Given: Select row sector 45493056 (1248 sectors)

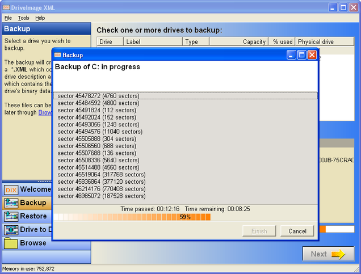Looking at the screenshot, I should tap(186, 124).
